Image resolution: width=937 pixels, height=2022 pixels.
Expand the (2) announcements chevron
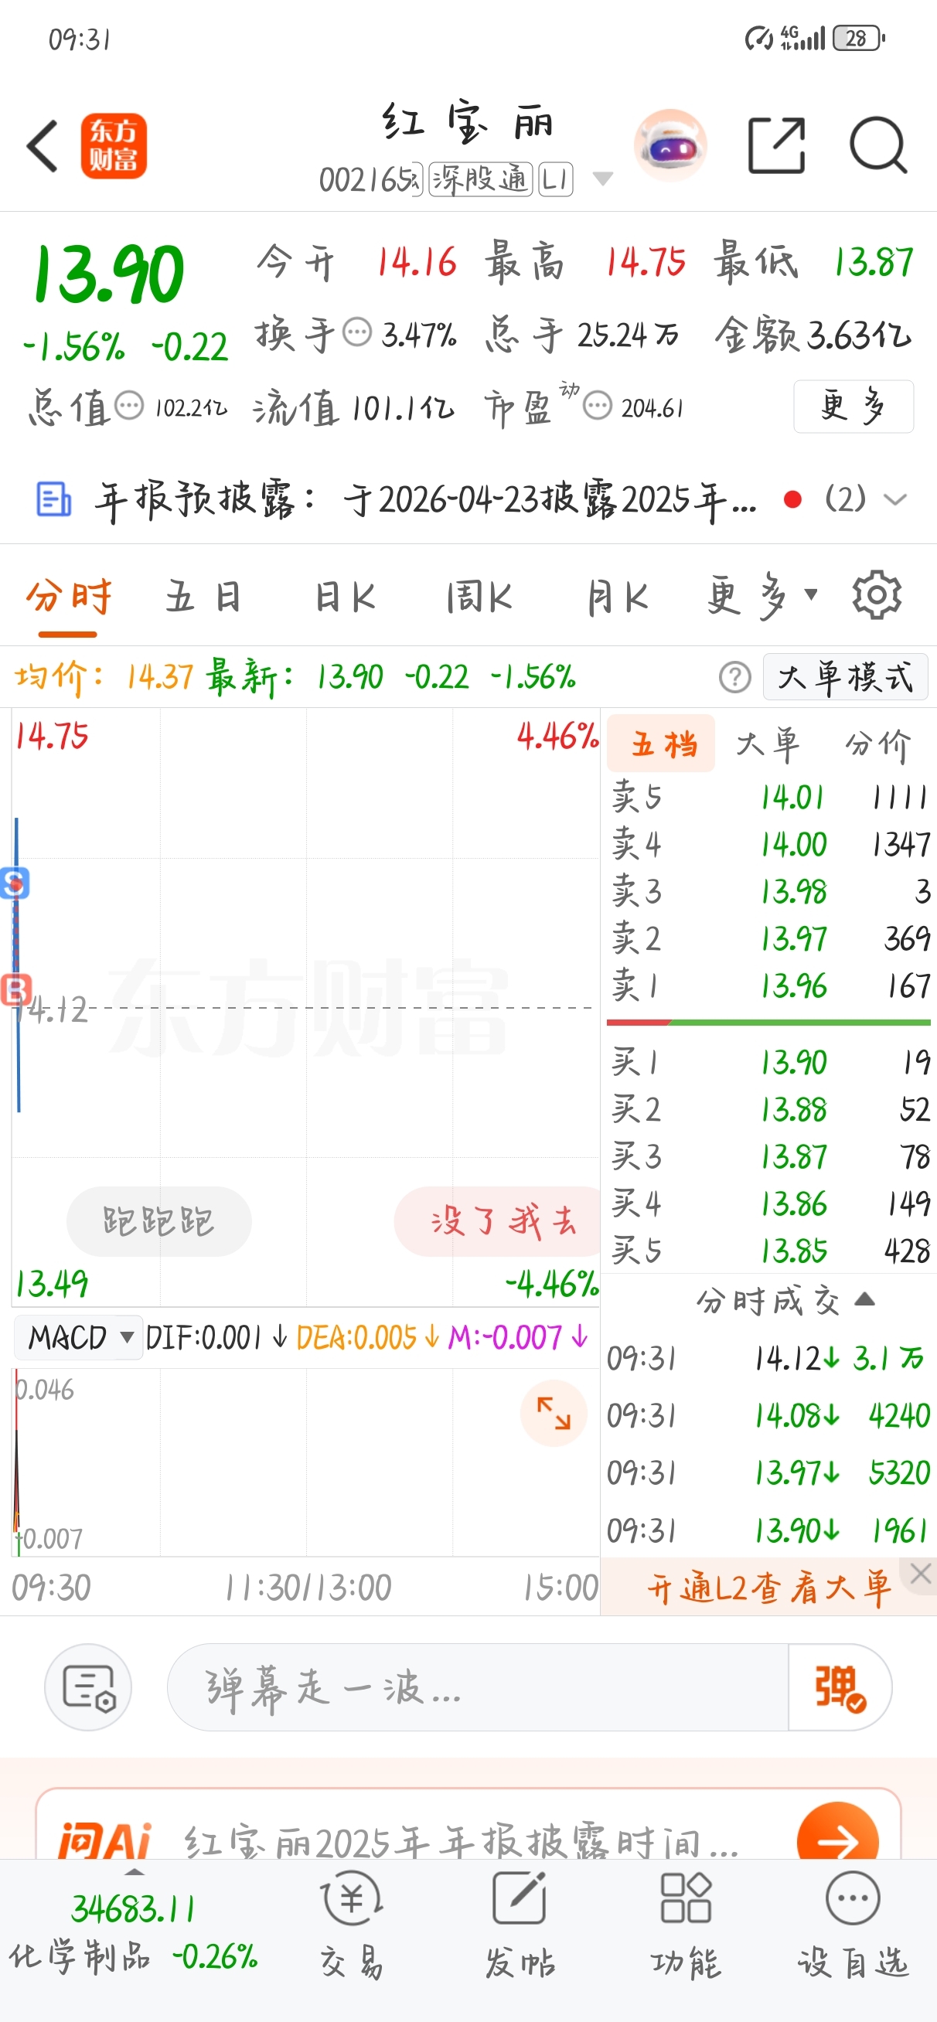[895, 499]
